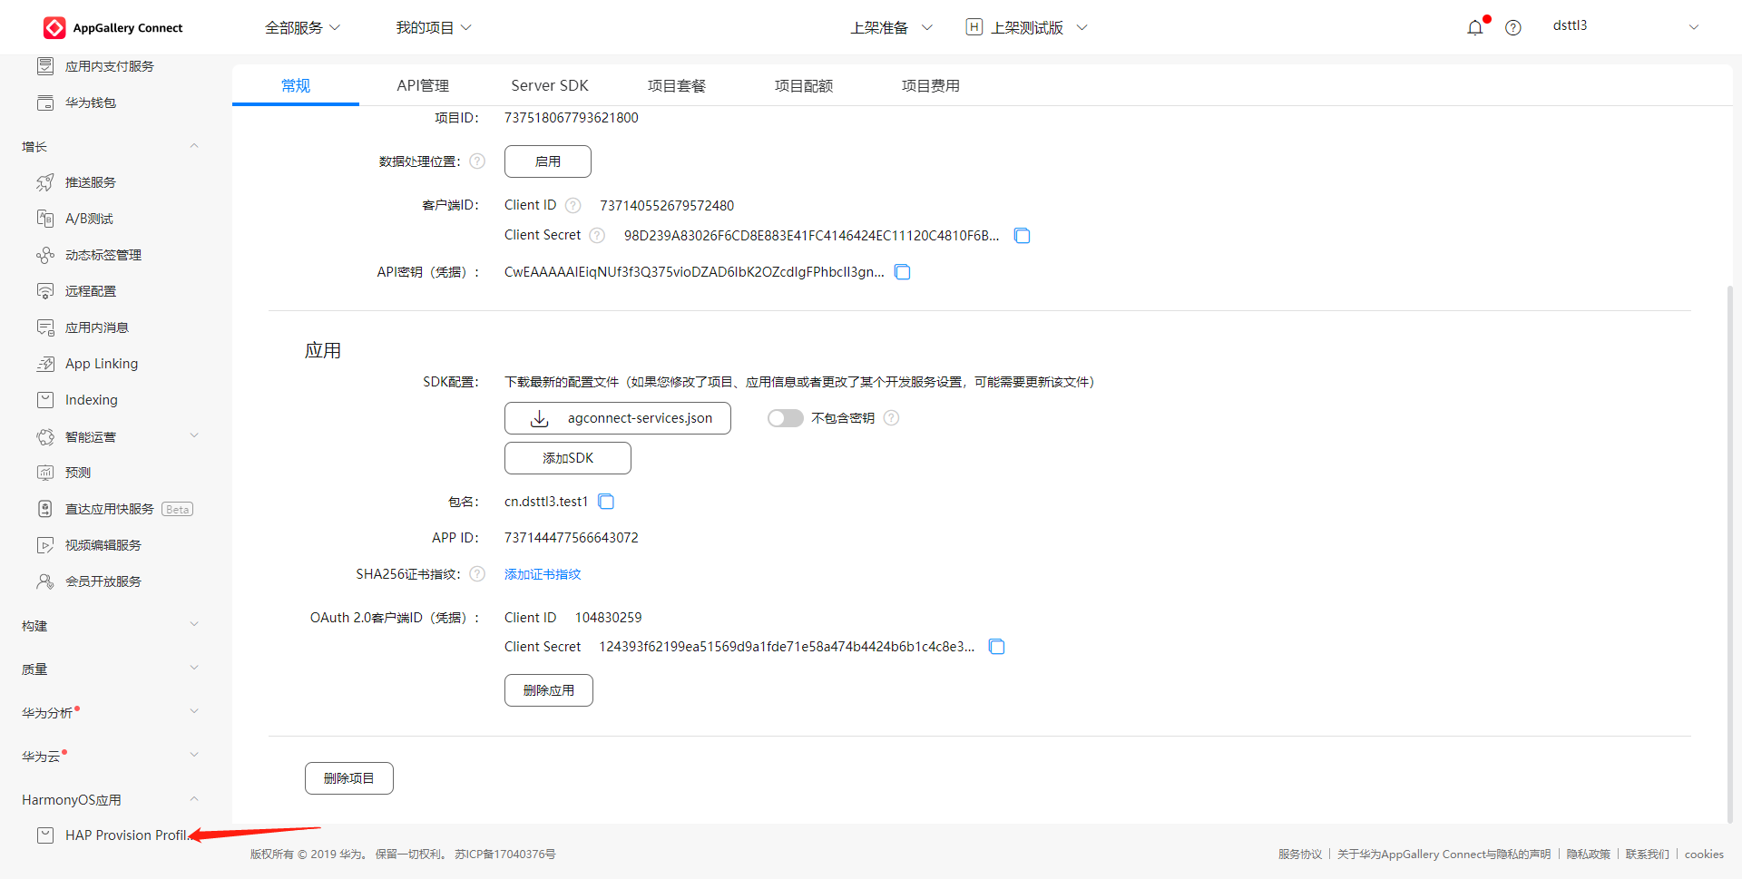
Task: Open the dsttl3 account dropdown
Action: [1625, 26]
